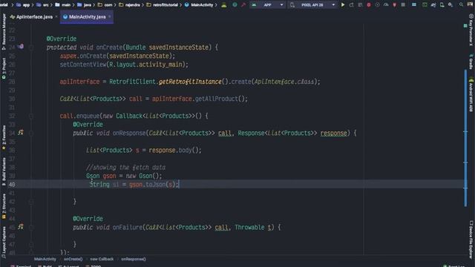Click override gutter icon on line 24
This screenshot has height=267, width=475.
tap(21, 47)
